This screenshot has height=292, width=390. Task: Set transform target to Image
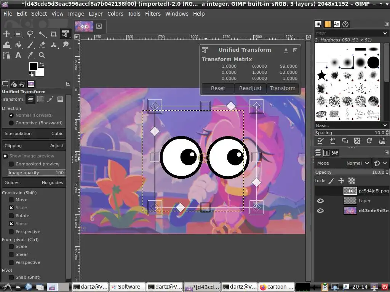click(60, 99)
